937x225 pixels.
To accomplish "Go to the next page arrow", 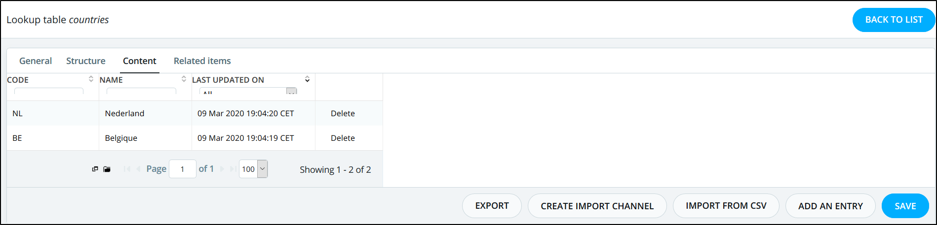I will 222,169.
